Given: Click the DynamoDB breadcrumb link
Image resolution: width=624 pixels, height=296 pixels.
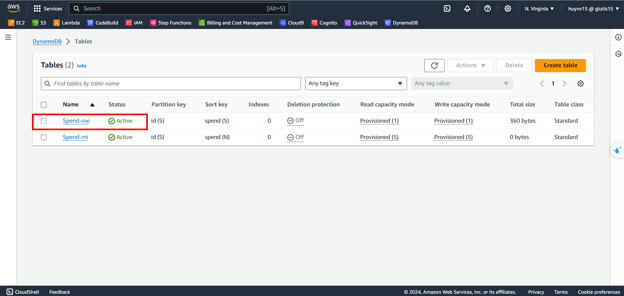Looking at the screenshot, I should [x=47, y=41].
